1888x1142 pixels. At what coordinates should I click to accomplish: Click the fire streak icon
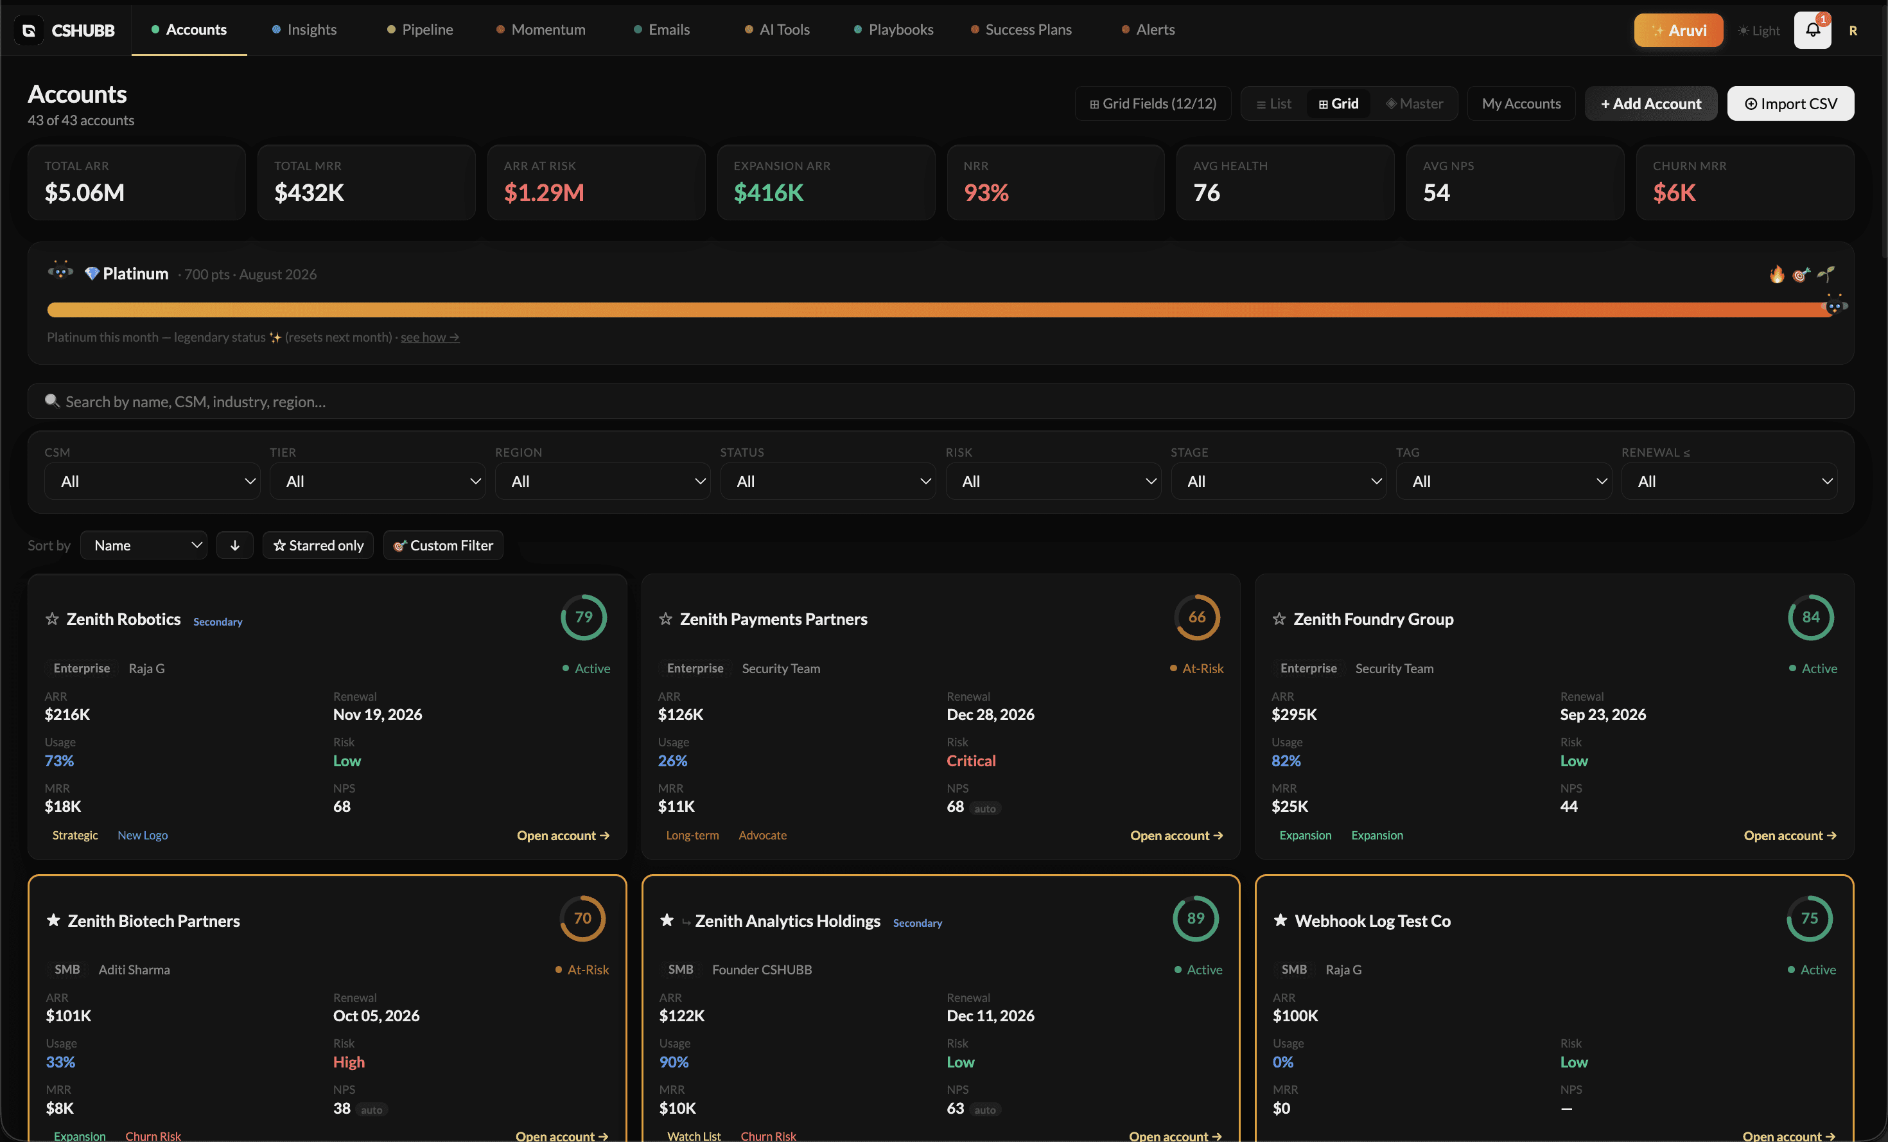[x=1777, y=274]
